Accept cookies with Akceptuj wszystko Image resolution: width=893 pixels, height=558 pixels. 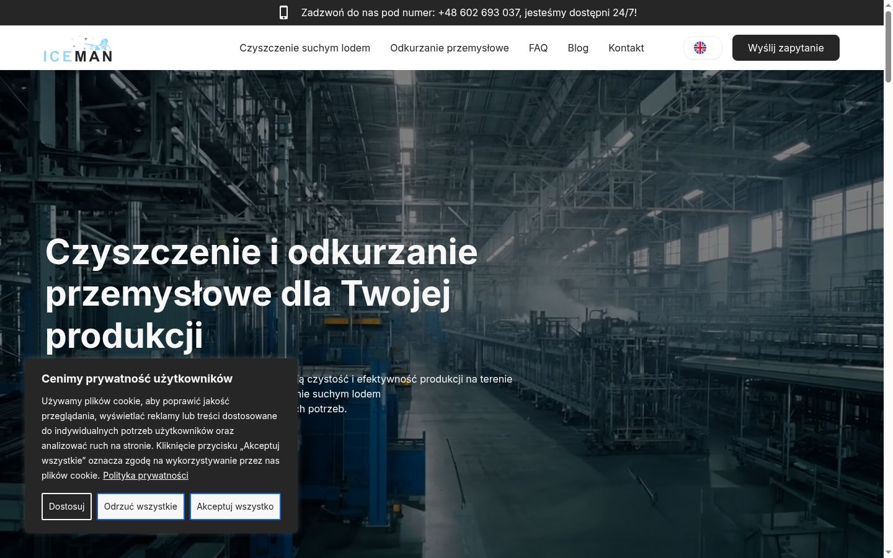click(x=235, y=507)
